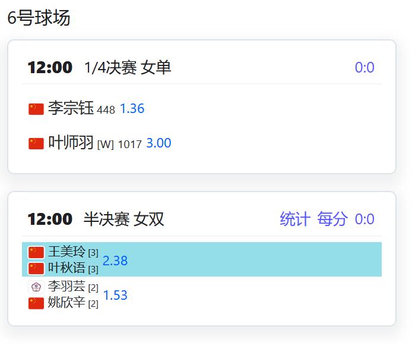412x345 pixels.
Task: Click the China flag next to 姚欣辛
Action: [x=36, y=303]
